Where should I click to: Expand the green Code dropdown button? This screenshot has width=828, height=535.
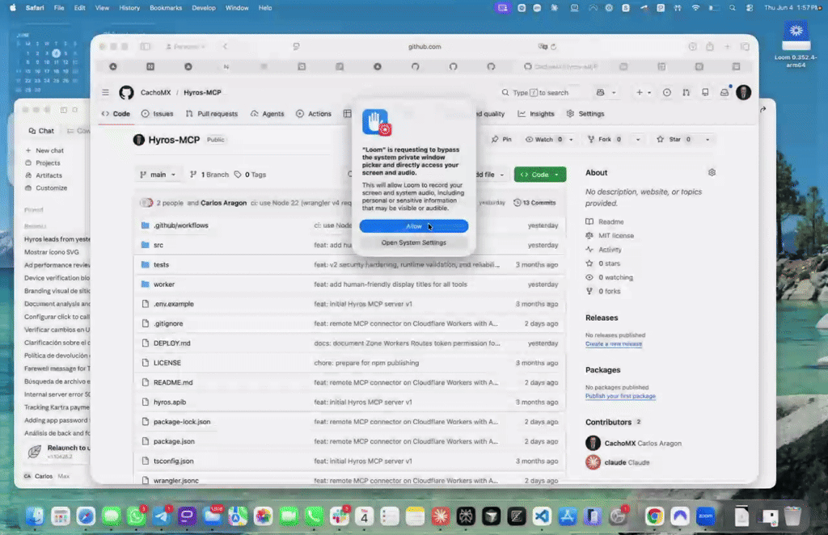pyautogui.click(x=539, y=175)
